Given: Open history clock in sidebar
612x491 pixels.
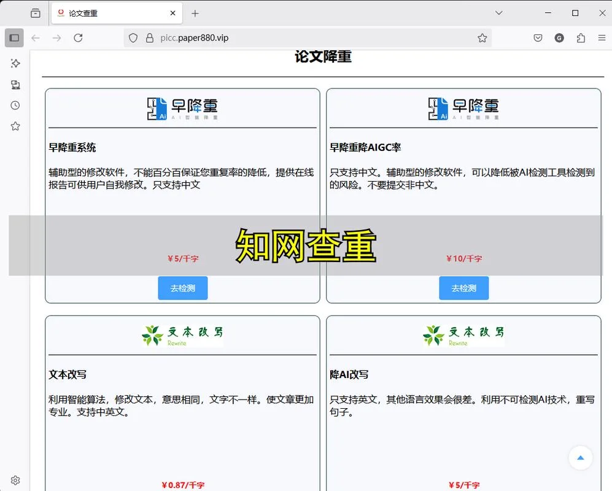Looking at the screenshot, I should point(15,106).
